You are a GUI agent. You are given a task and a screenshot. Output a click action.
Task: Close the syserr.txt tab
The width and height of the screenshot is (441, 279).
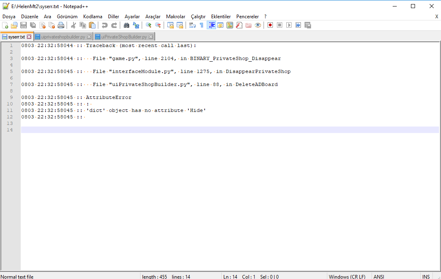pyautogui.click(x=29, y=37)
